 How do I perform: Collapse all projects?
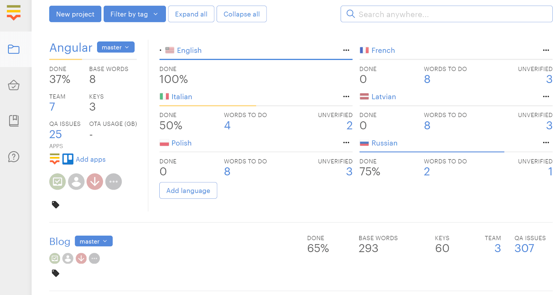(x=241, y=14)
